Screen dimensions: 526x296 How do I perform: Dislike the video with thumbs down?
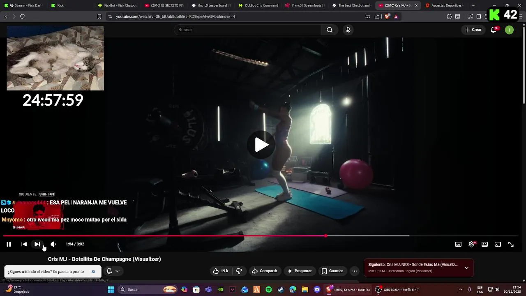(239, 271)
